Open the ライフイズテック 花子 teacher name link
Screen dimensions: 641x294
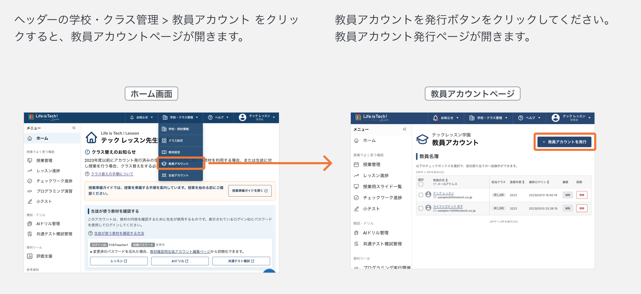click(x=448, y=206)
